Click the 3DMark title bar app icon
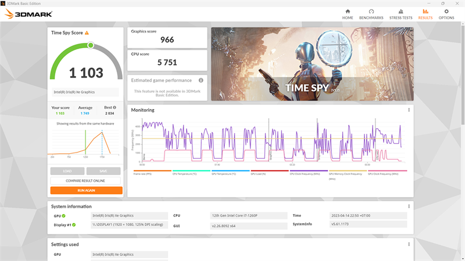465x261 pixels. 3,3
